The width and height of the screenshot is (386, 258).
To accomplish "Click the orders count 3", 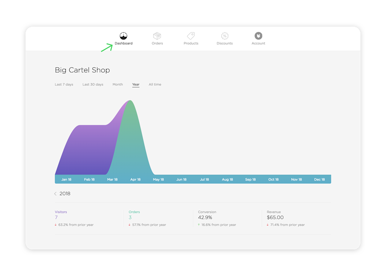I will (130, 217).
